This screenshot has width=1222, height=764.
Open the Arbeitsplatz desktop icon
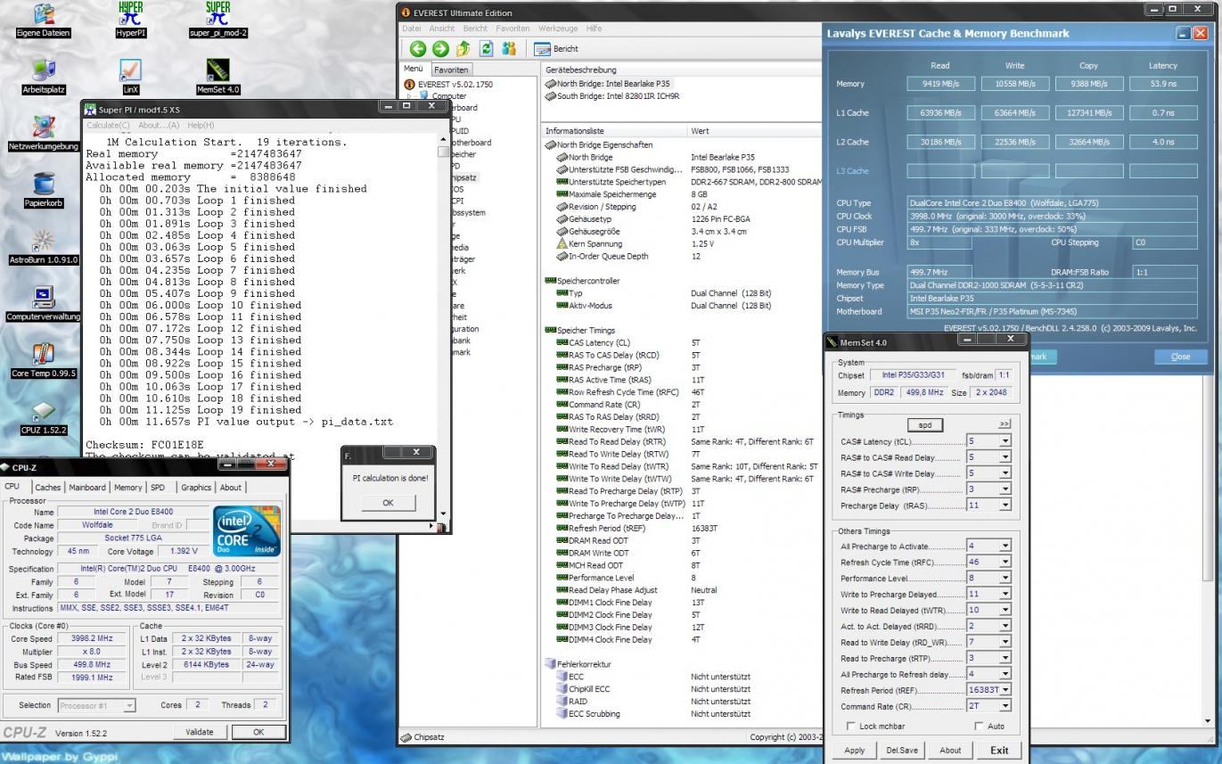pyautogui.click(x=43, y=77)
